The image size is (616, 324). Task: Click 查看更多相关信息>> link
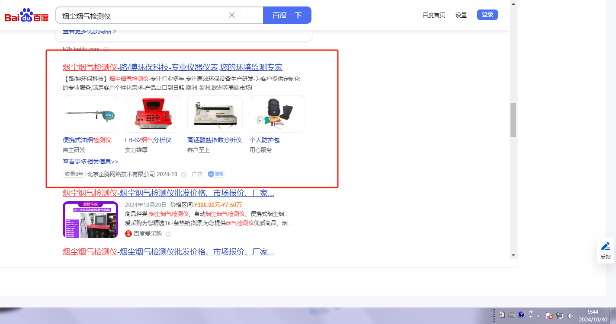pos(90,162)
